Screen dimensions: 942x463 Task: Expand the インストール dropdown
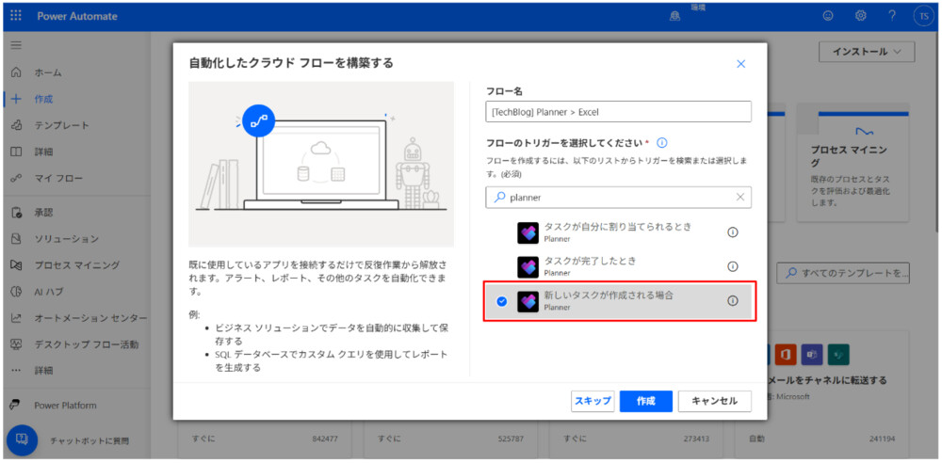tap(867, 52)
